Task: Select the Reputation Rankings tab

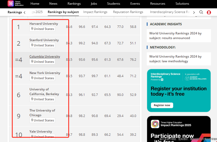Action: pyautogui.click(x=128, y=12)
